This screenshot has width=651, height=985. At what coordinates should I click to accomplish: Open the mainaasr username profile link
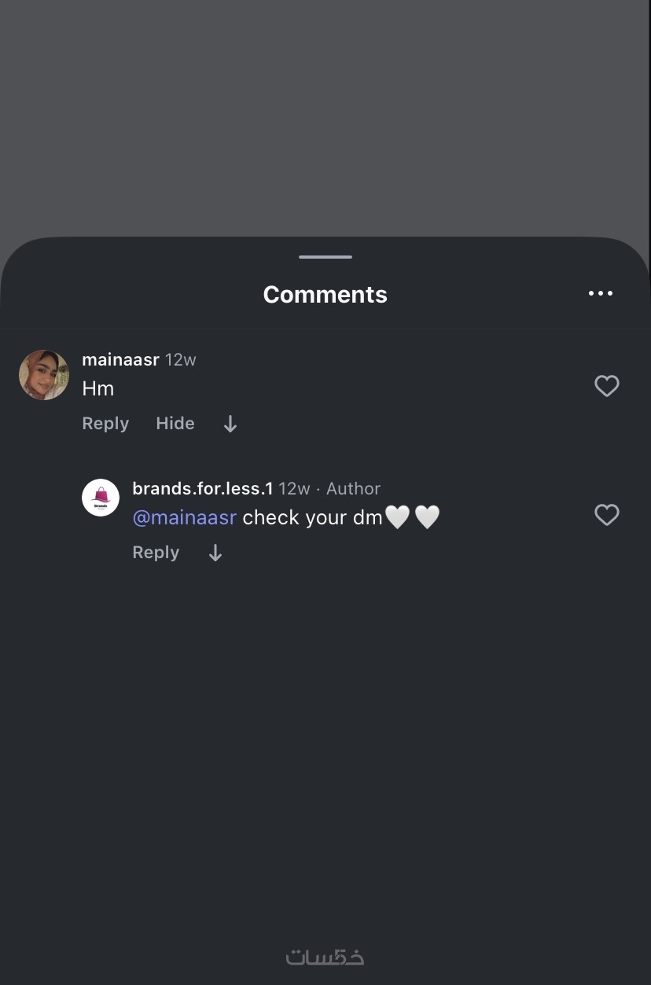pos(120,360)
